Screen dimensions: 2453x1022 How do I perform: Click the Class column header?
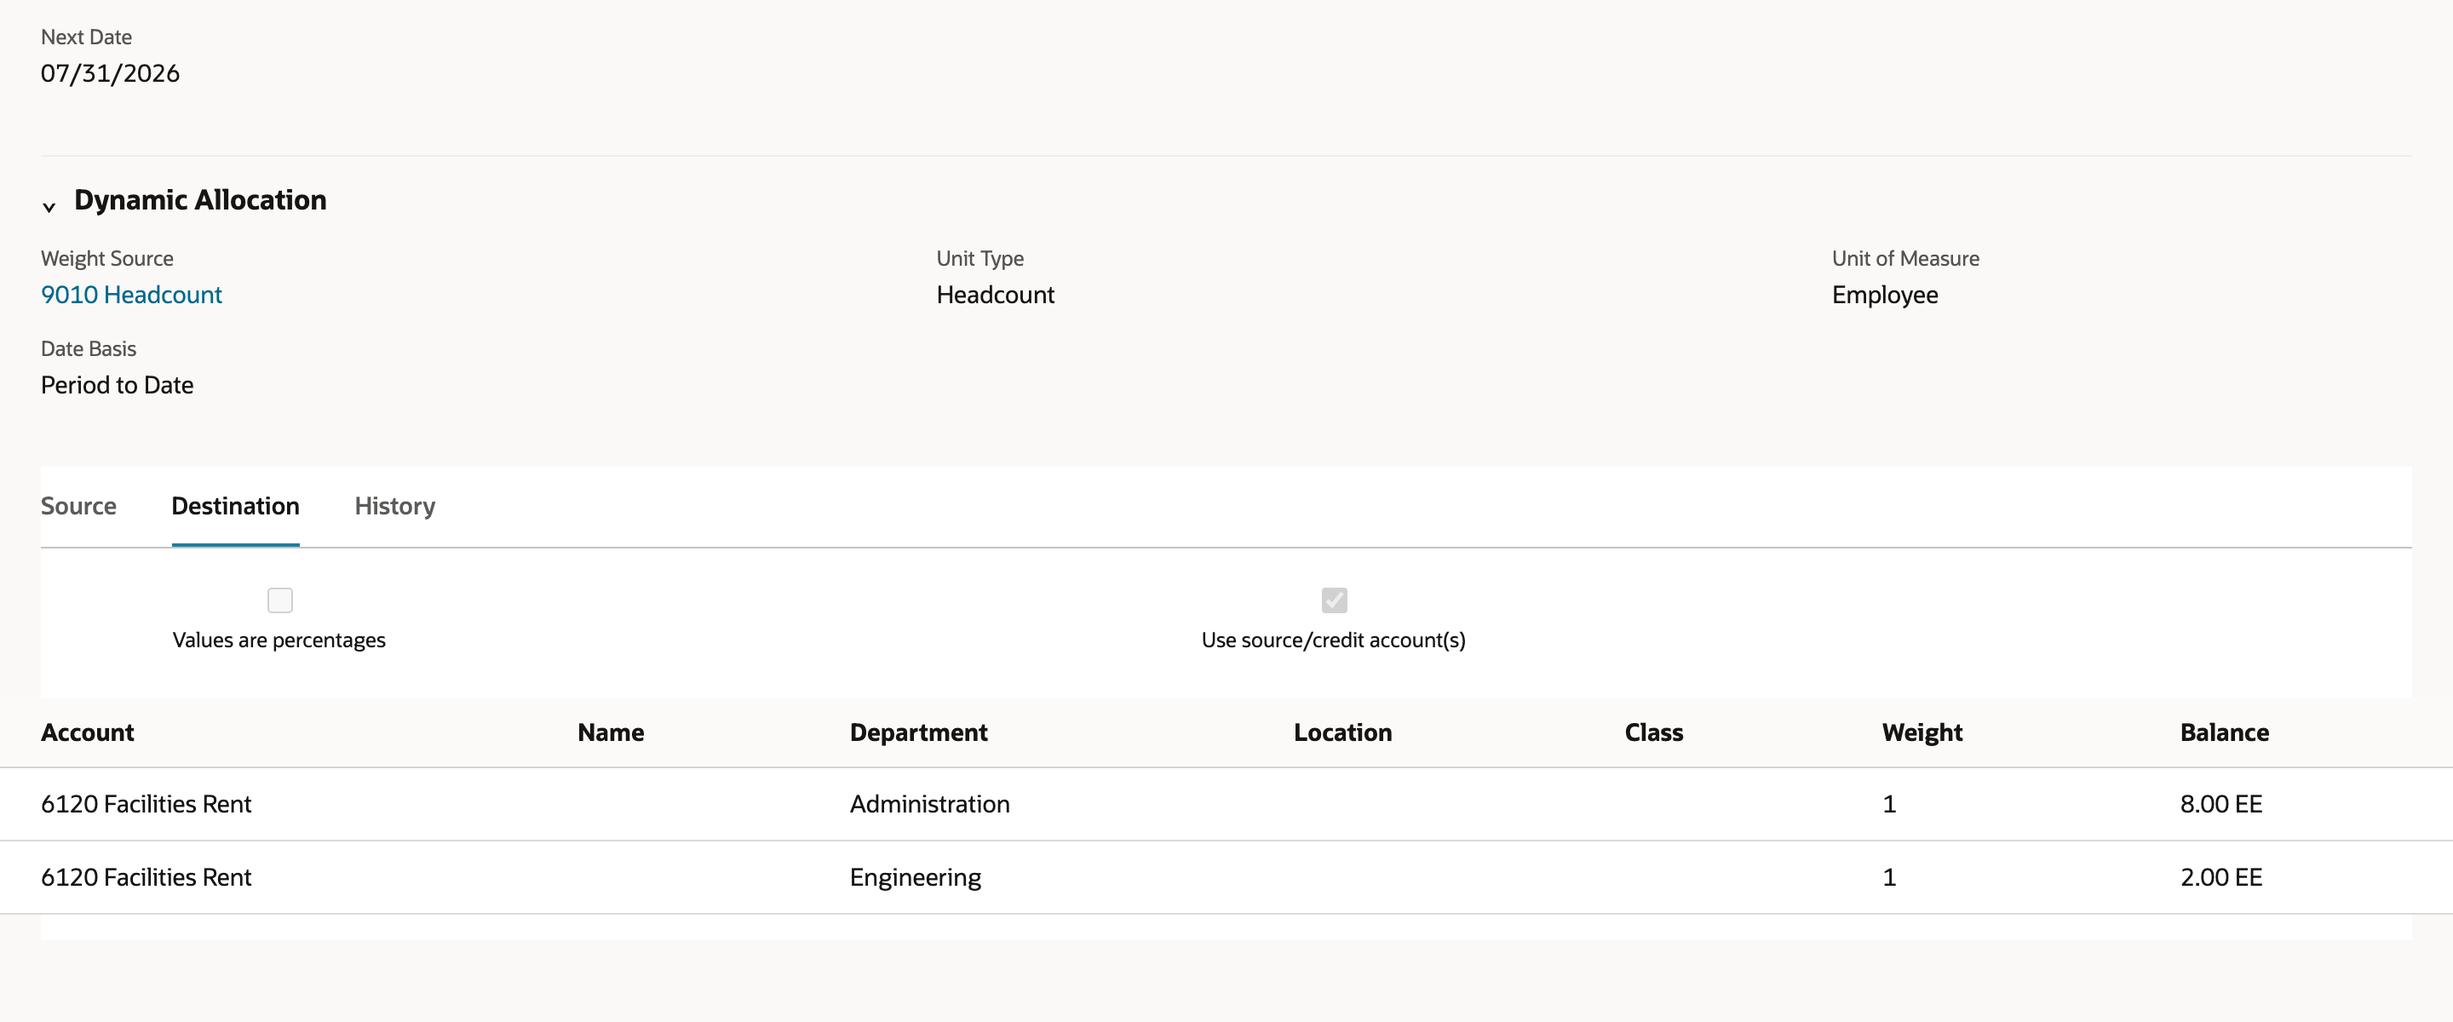pos(1654,732)
